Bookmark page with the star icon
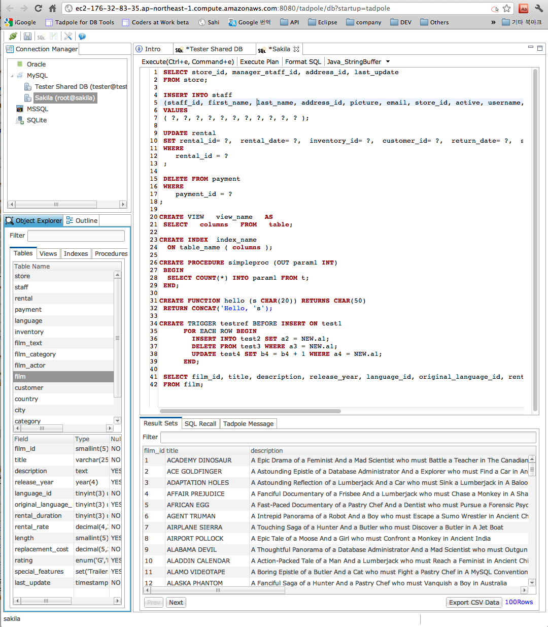 (506, 8)
